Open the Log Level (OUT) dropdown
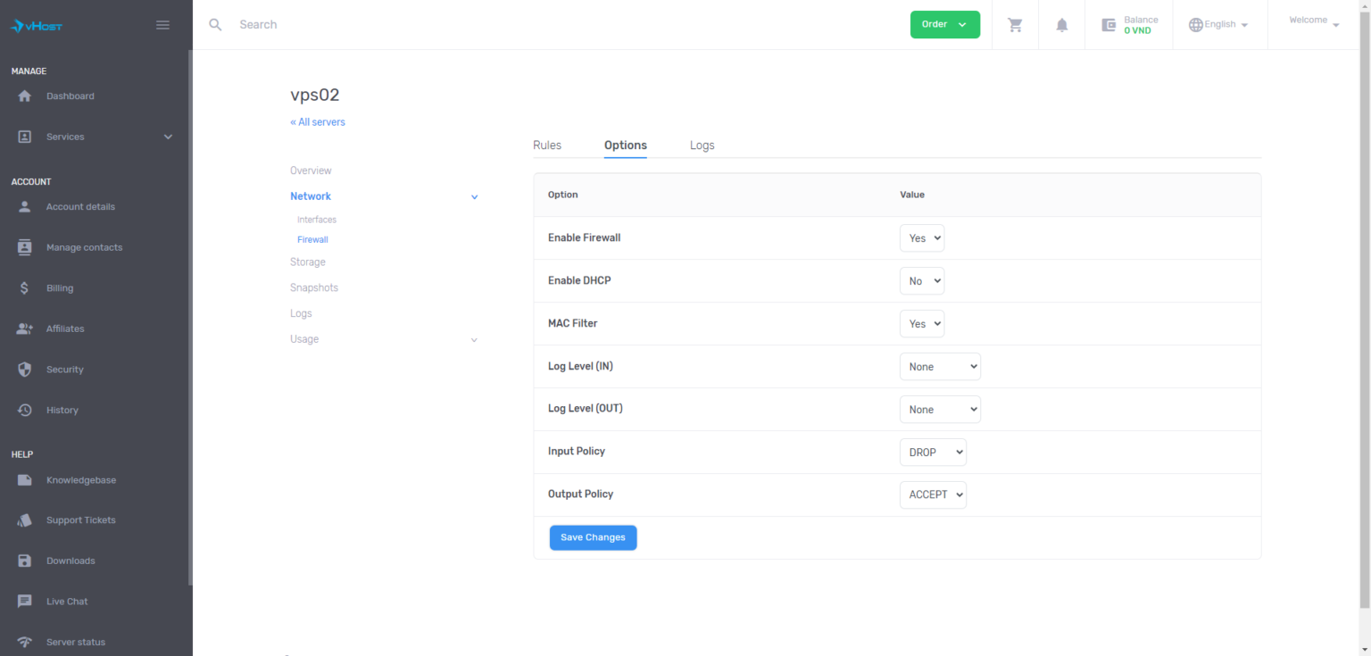This screenshot has height=656, width=1371. point(940,410)
